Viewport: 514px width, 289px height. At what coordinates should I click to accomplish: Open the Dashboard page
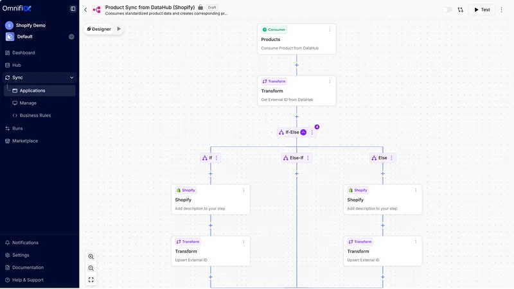click(x=23, y=53)
